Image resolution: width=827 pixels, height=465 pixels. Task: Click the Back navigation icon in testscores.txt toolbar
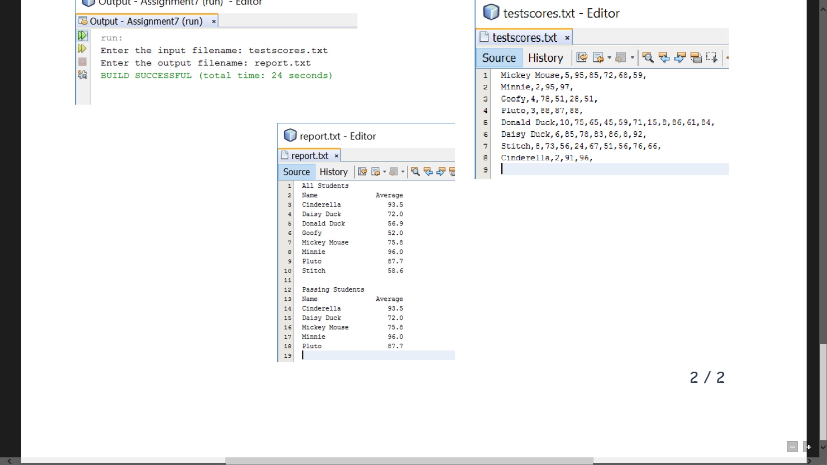[x=598, y=57]
